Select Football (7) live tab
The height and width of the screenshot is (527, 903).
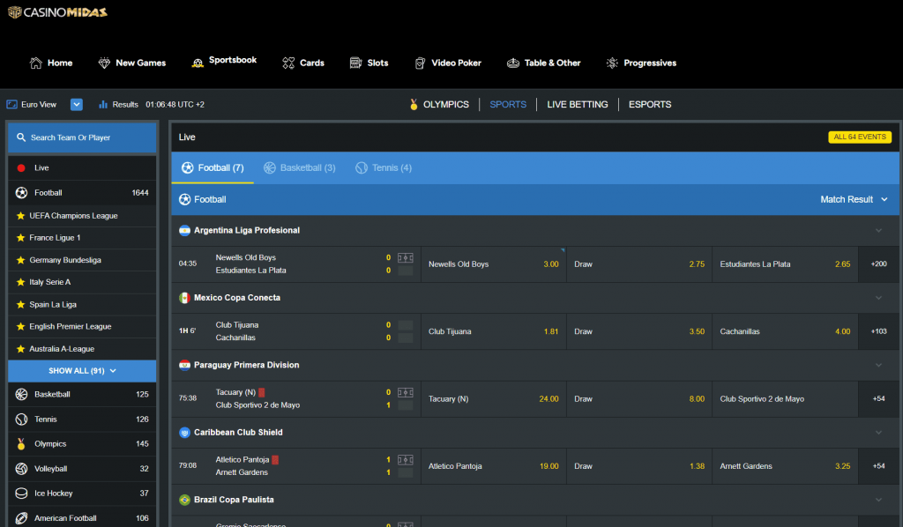pyautogui.click(x=213, y=168)
